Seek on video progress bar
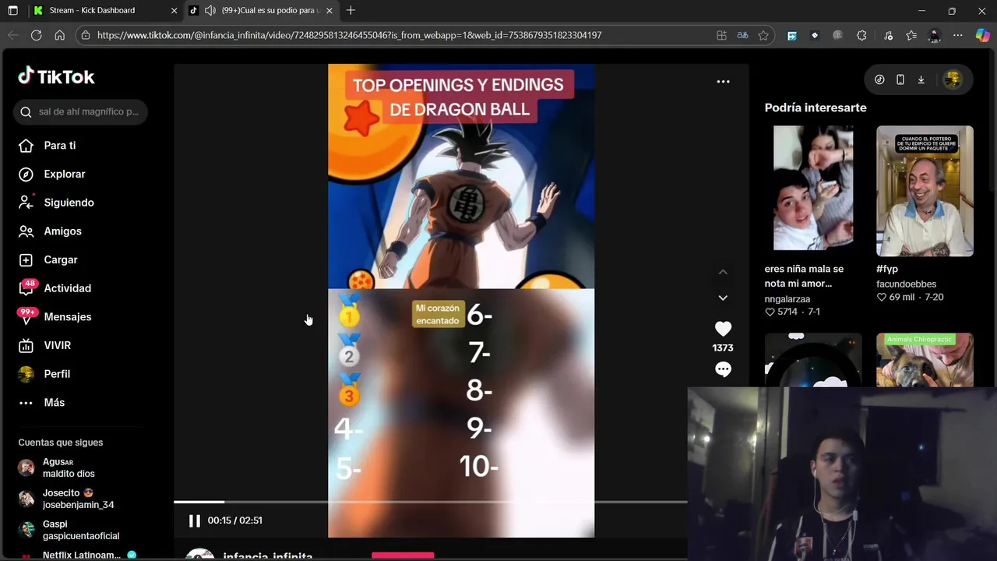 (x=430, y=502)
